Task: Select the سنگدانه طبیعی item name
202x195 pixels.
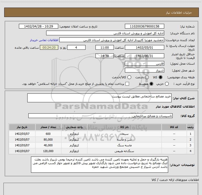Action: (124, 151)
